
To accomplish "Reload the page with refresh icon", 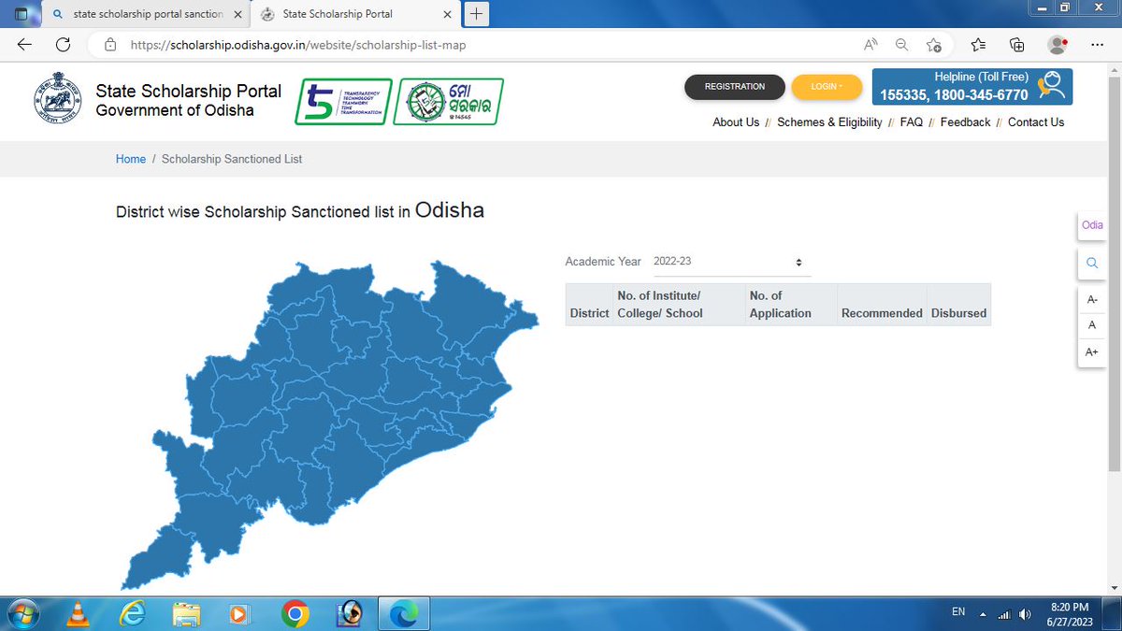I will point(63,44).
